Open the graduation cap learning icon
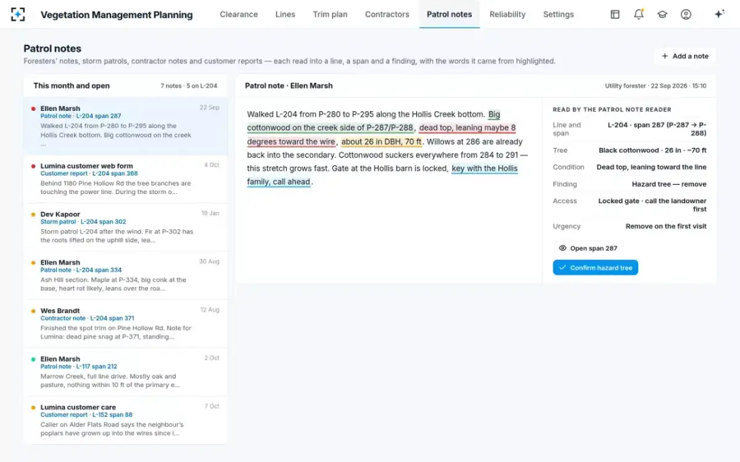This screenshot has height=462, width=740. click(662, 14)
